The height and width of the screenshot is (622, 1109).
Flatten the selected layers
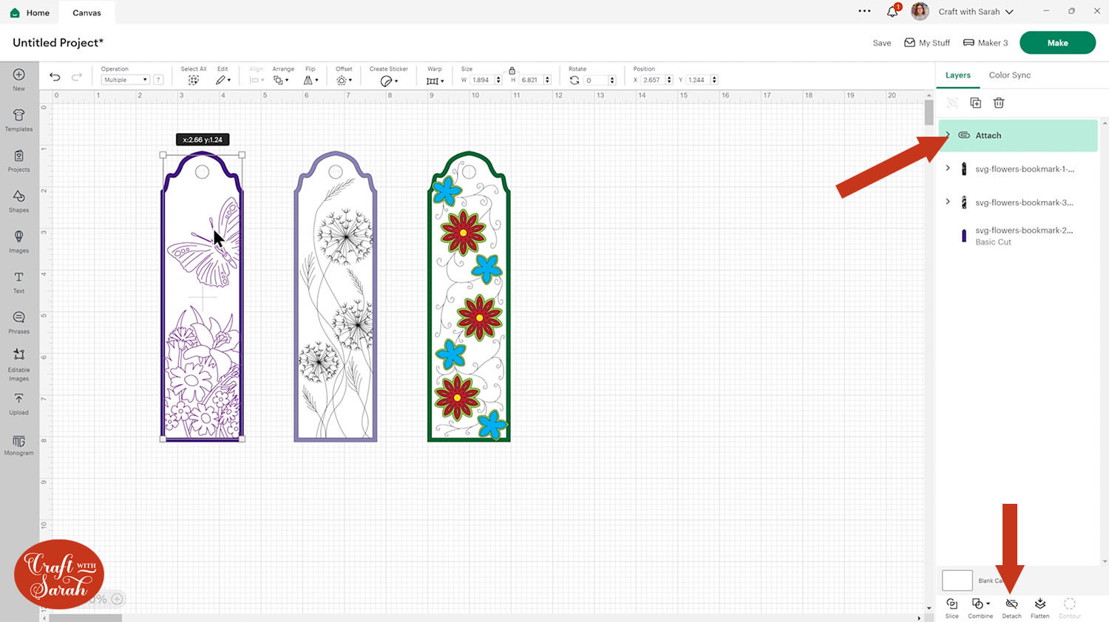pos(1040,608)
